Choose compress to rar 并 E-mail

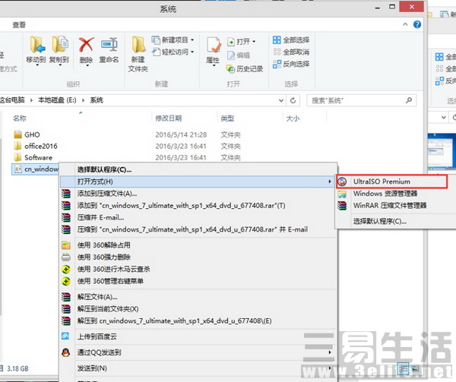click(x=198, y=229)
